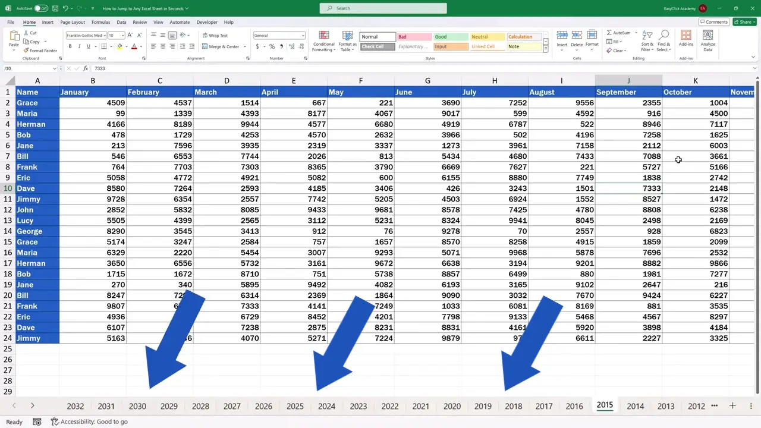
Task: Switch to the Formulas ribbon tab
Action: pyautogui.click(x=100, y=22)
